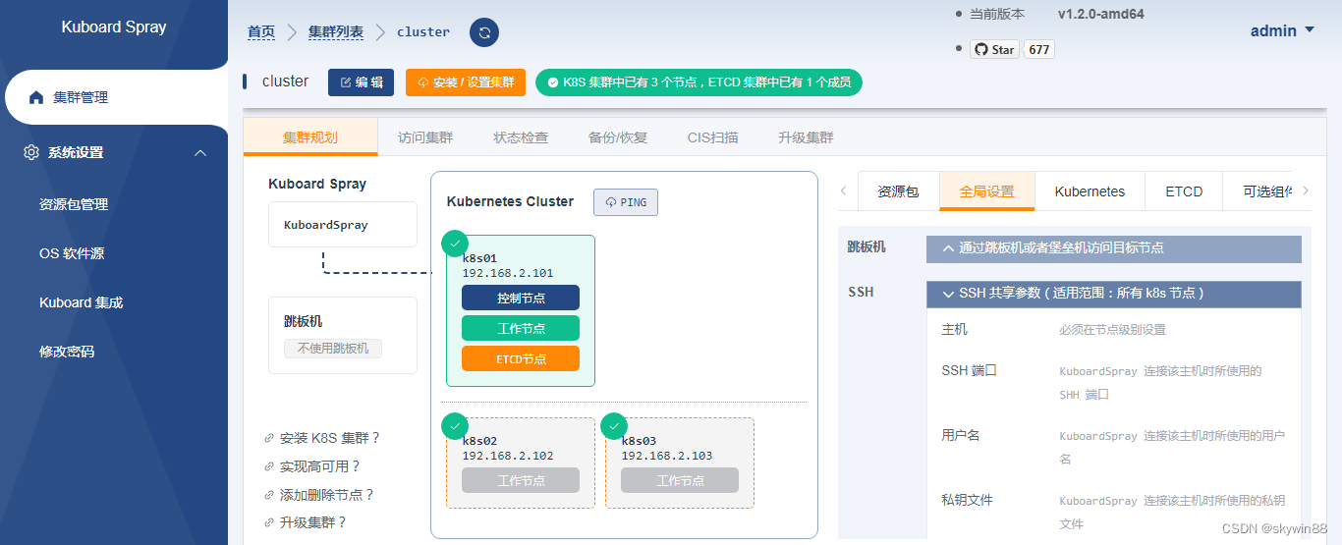
Task: Click the right arrow of settings tabs
Action: click(x=1306, y=191)
